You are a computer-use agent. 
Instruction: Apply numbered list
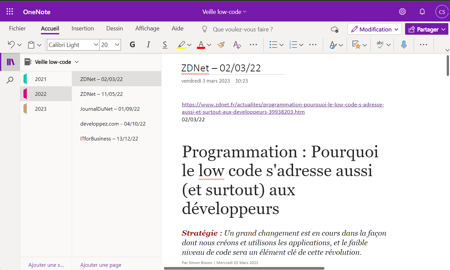click(293, 45)
